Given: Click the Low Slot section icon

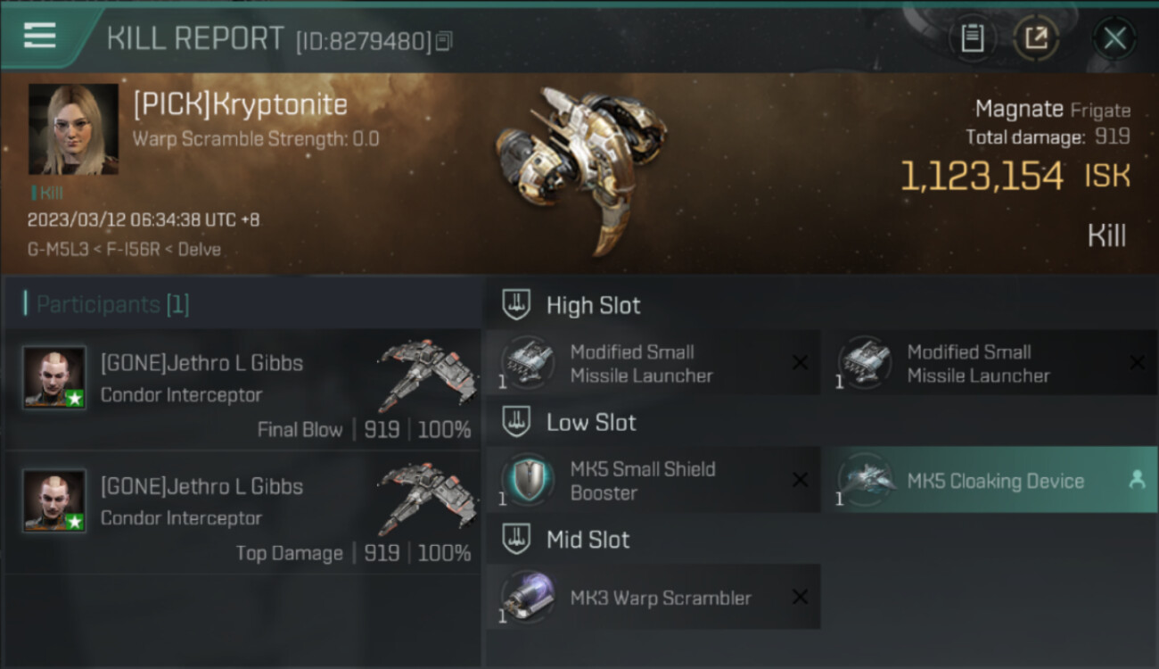Looking at the screenshot, I should coord(516,422).
